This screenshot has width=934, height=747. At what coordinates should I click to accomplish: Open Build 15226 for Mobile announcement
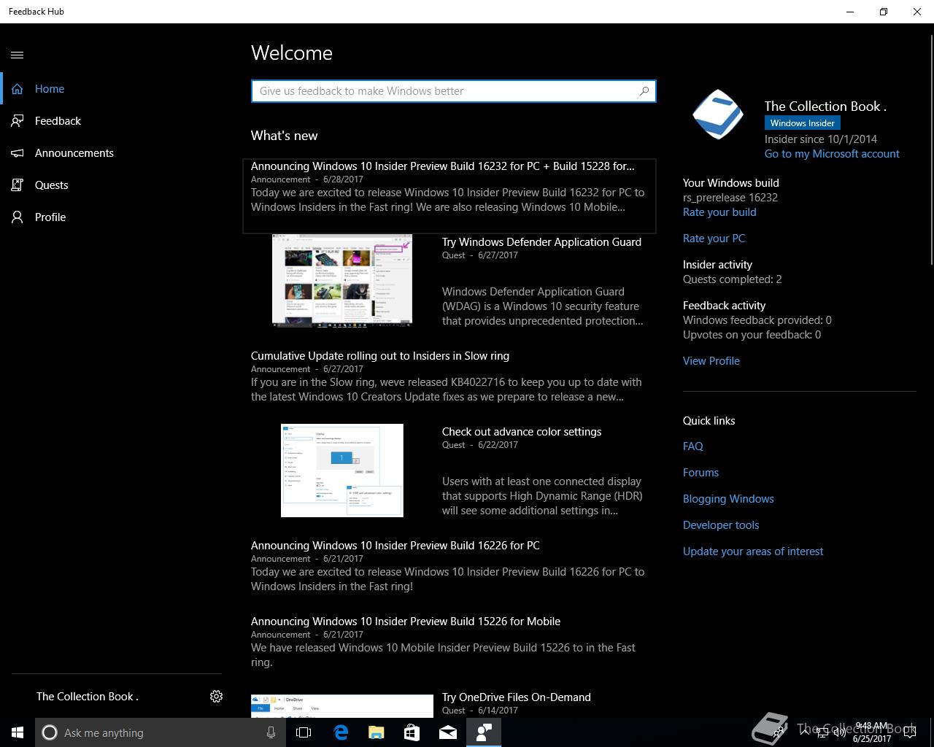406,622
